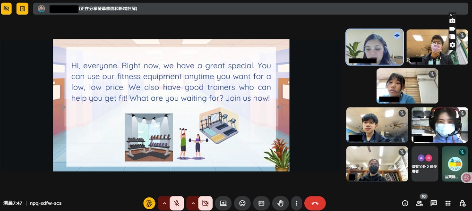Turn on the camera in the call bar
The image size is (472, 211).
coord(205,203)
